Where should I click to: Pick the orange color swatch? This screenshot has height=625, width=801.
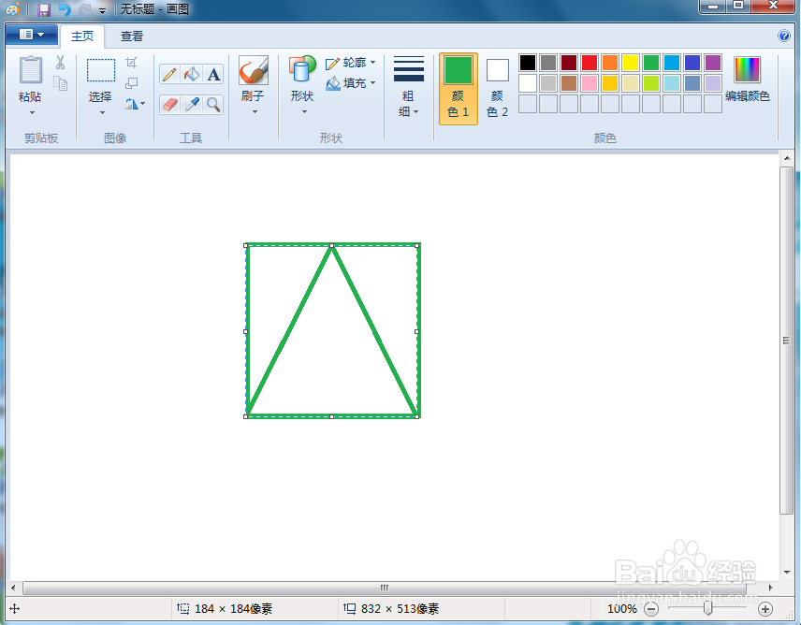(610, 63)
